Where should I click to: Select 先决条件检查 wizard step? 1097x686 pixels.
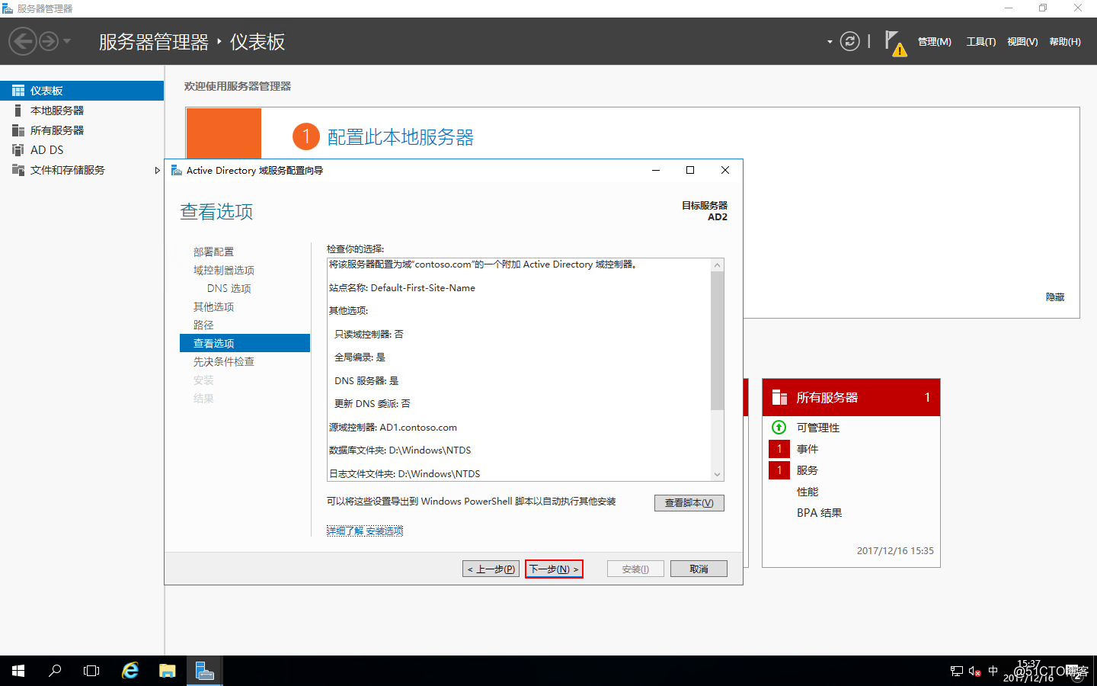click(224, 361)
